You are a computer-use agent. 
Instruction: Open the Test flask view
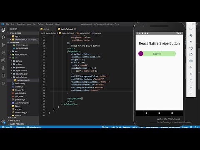point(3,68)
